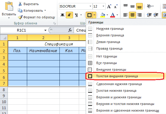Click the Наименование header cell
Screen dimensions: 166x114
pos(43,51)
